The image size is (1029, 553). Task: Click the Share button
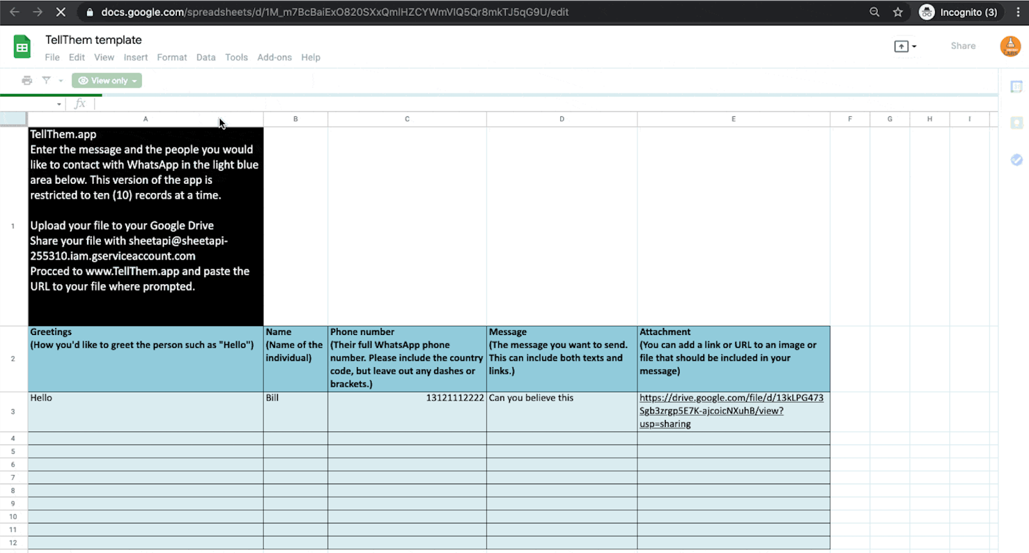[963, 46]
